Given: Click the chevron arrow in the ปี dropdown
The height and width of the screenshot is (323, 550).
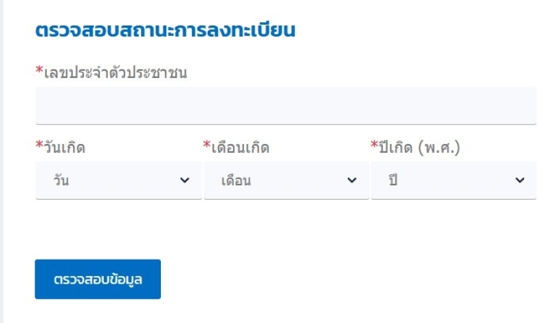Looking at the screenshot, I should pyautogui.click(x=520, y=180).
